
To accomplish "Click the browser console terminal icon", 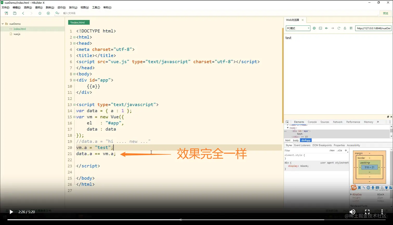I will [x=320, y=28].
